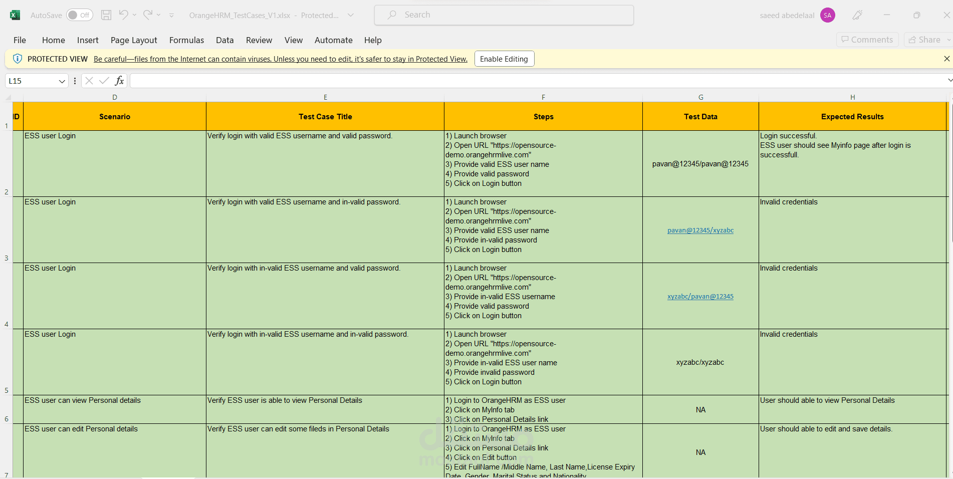Click the pen icon beside the account avatar

pos(857,15)
